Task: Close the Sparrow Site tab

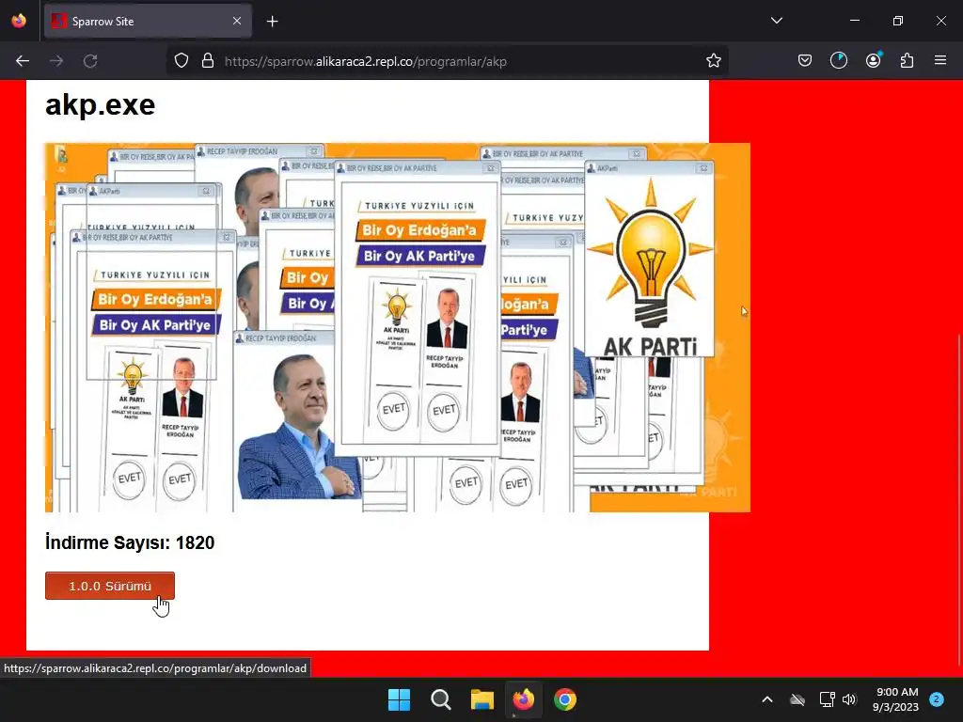Action: point(237,21)
